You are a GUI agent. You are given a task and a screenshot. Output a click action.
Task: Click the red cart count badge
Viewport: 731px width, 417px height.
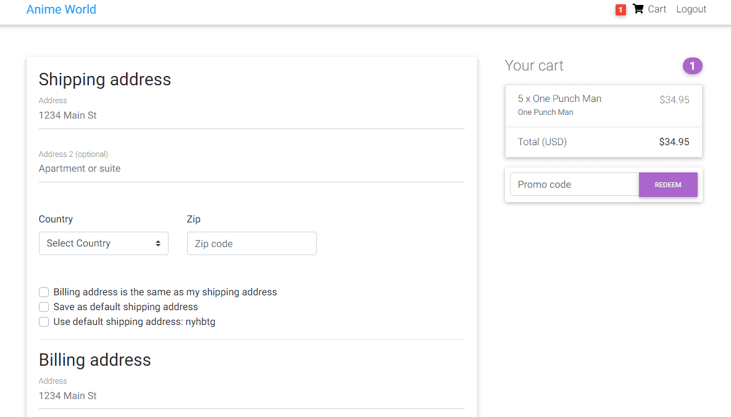coord(620,10)
